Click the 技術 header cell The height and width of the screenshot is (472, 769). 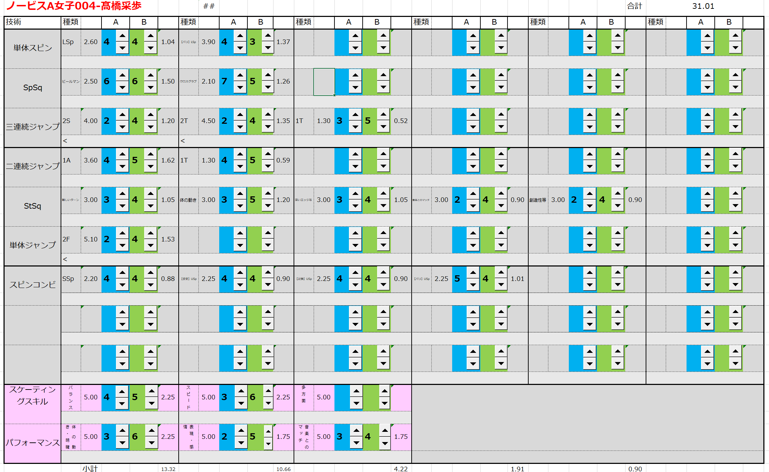pyautogui.click(x=32, y=22)
